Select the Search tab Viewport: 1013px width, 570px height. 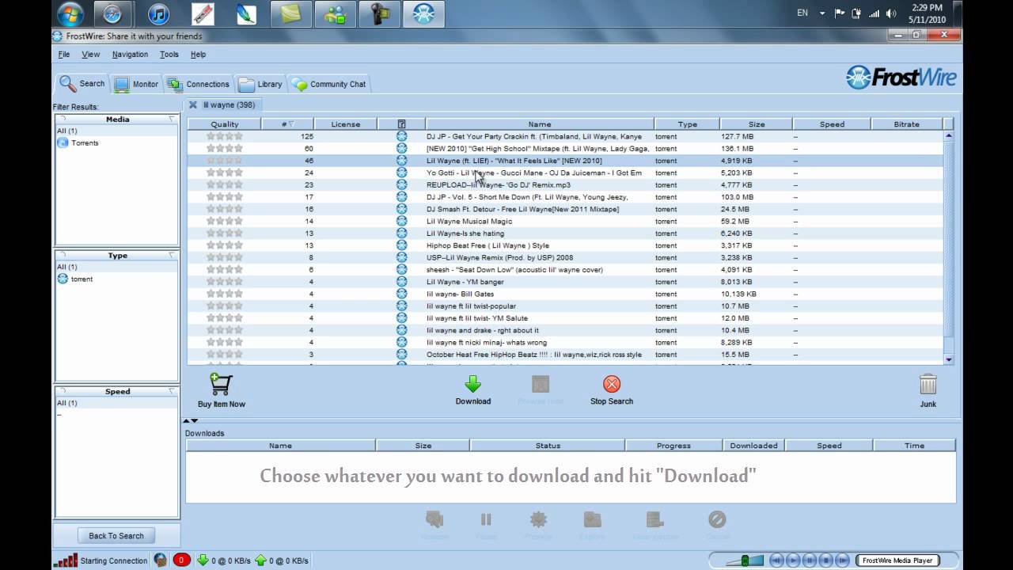tap(82, 83)
